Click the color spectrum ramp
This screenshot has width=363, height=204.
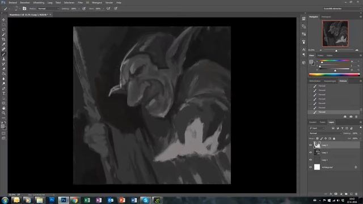[x=334, y=74]
